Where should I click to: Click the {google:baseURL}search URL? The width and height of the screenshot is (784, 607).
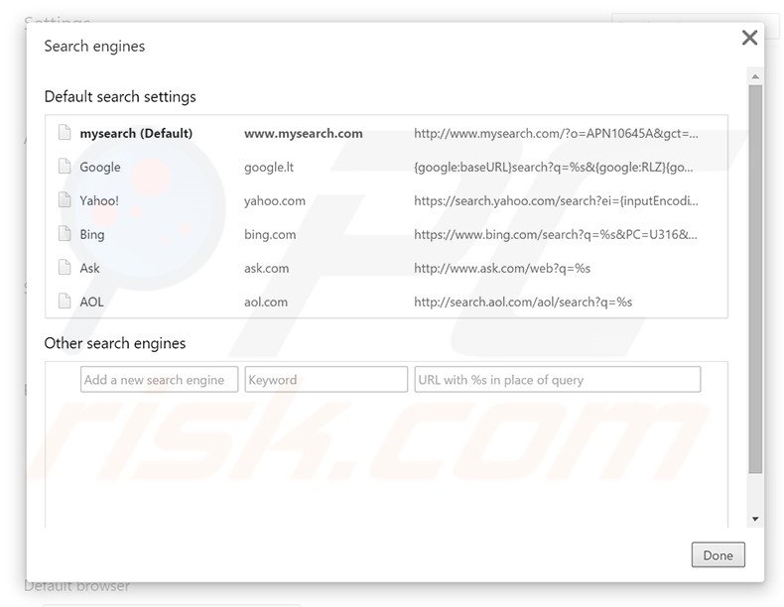554,167
